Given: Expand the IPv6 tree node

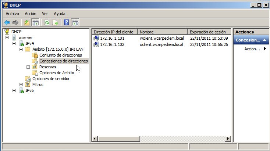Looking at the screenshot, I should click(x=14, y=91).
